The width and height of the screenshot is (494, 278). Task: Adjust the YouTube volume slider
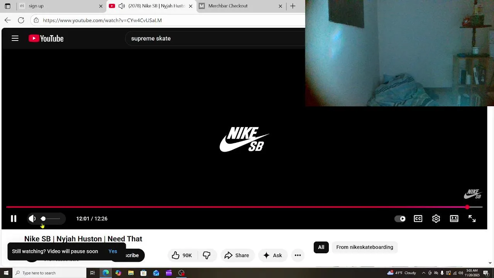click(x=51, y=219)
